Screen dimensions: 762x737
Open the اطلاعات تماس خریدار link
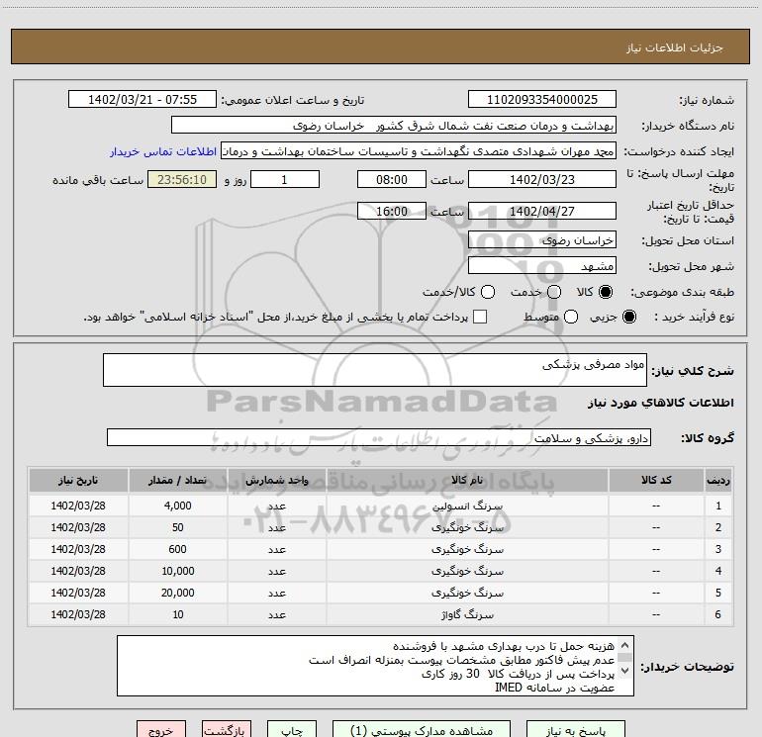point(163,151)
